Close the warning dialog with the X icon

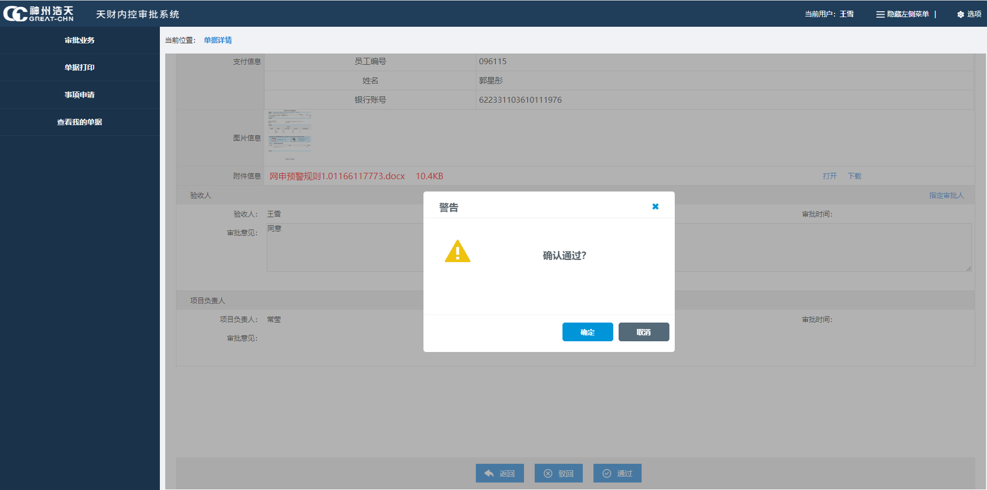(x=655, y=206)
